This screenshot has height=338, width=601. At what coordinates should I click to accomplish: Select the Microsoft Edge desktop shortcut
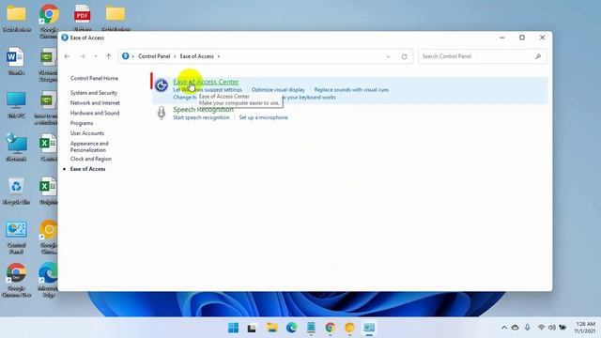(49, 281)
